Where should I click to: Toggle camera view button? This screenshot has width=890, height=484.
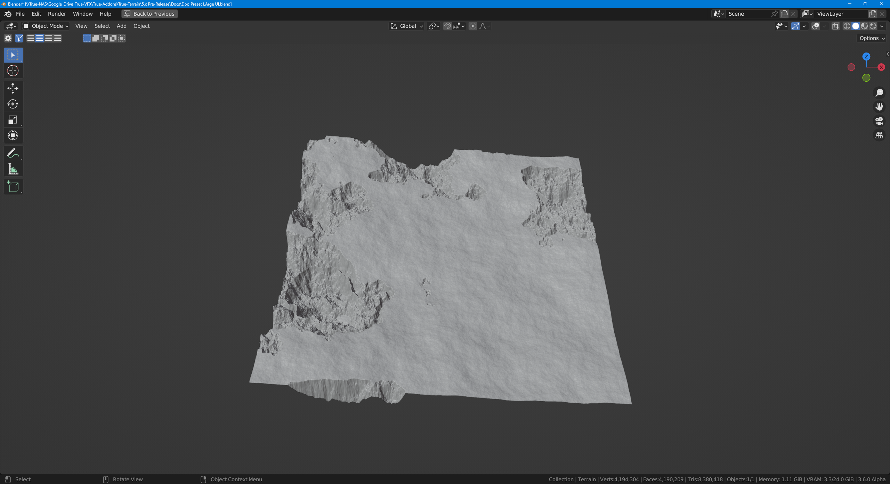[879, 121]
